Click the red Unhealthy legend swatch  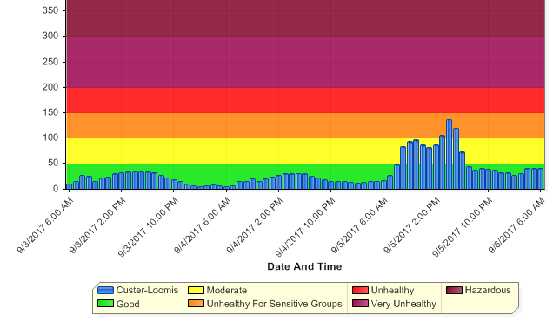(360, 290)
